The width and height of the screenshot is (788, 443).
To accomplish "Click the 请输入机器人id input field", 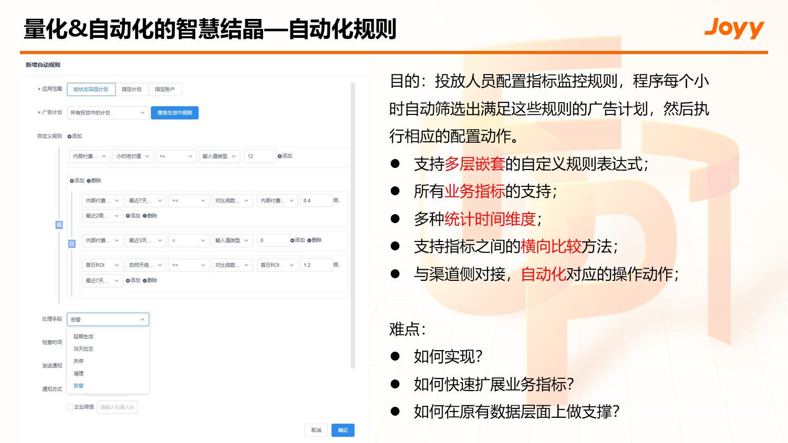I will (x=118, y=407).
